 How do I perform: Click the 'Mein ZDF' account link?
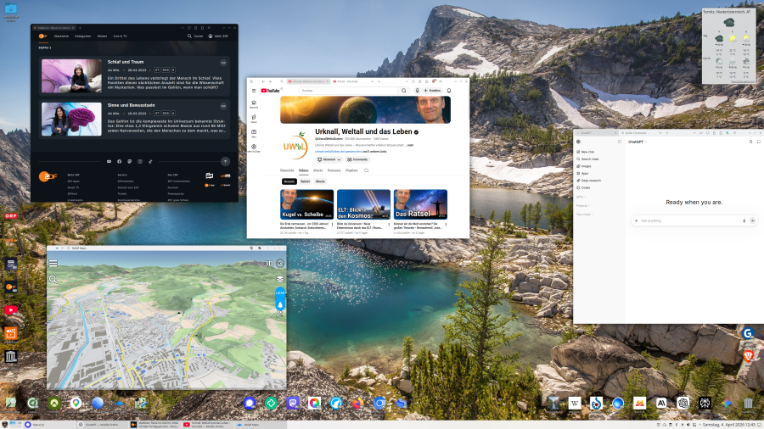[x=220, y=36]
